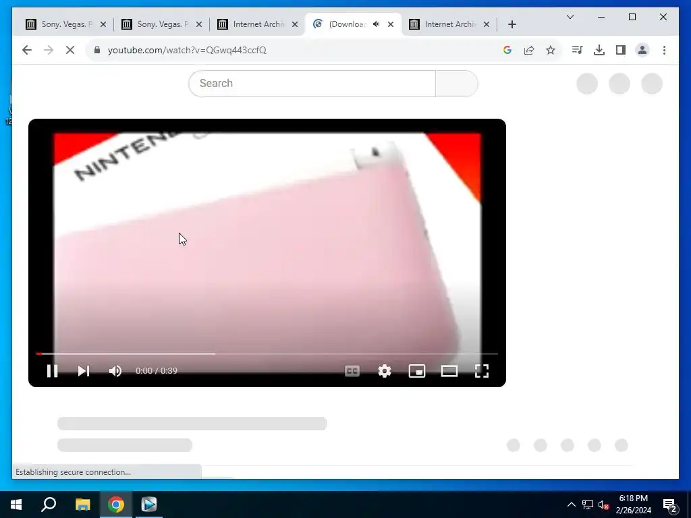Open Chrome profile avatar
This screenshot has height=518, width=691.
642,50
